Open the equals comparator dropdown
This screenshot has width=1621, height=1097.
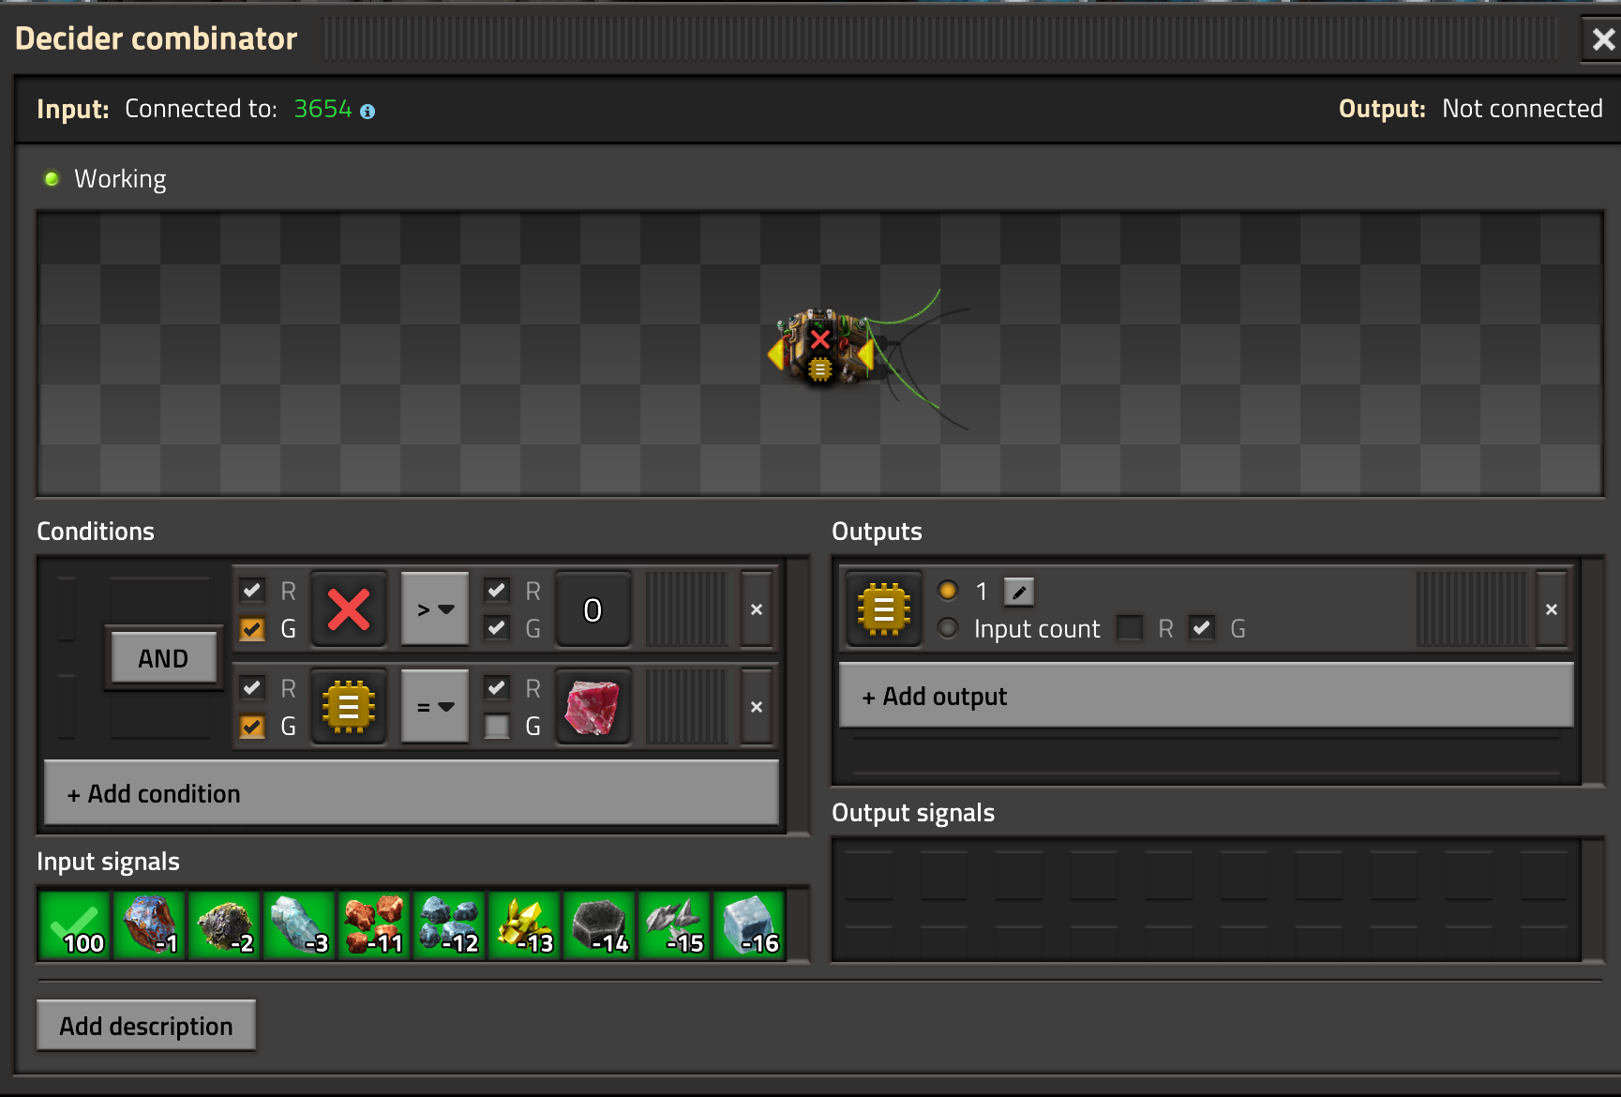pyautogui.click(x=435, y=707)
